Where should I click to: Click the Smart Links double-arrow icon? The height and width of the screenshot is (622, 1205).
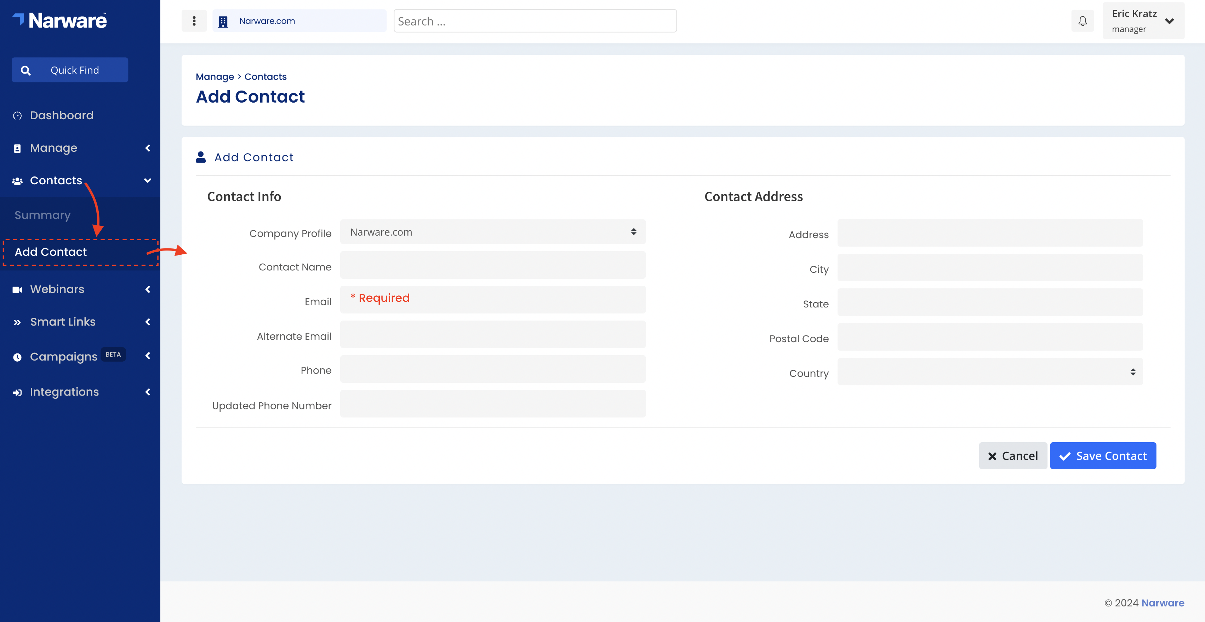click(x=17, y=322)
